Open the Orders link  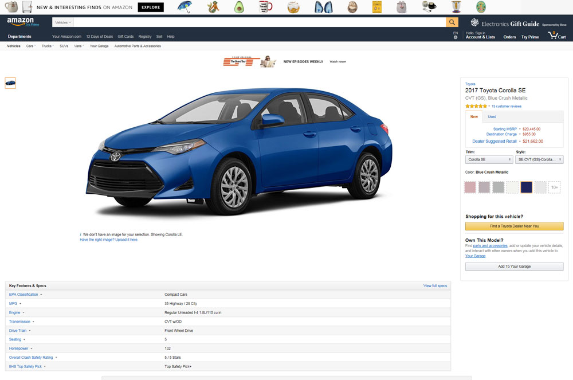point(509,37)
